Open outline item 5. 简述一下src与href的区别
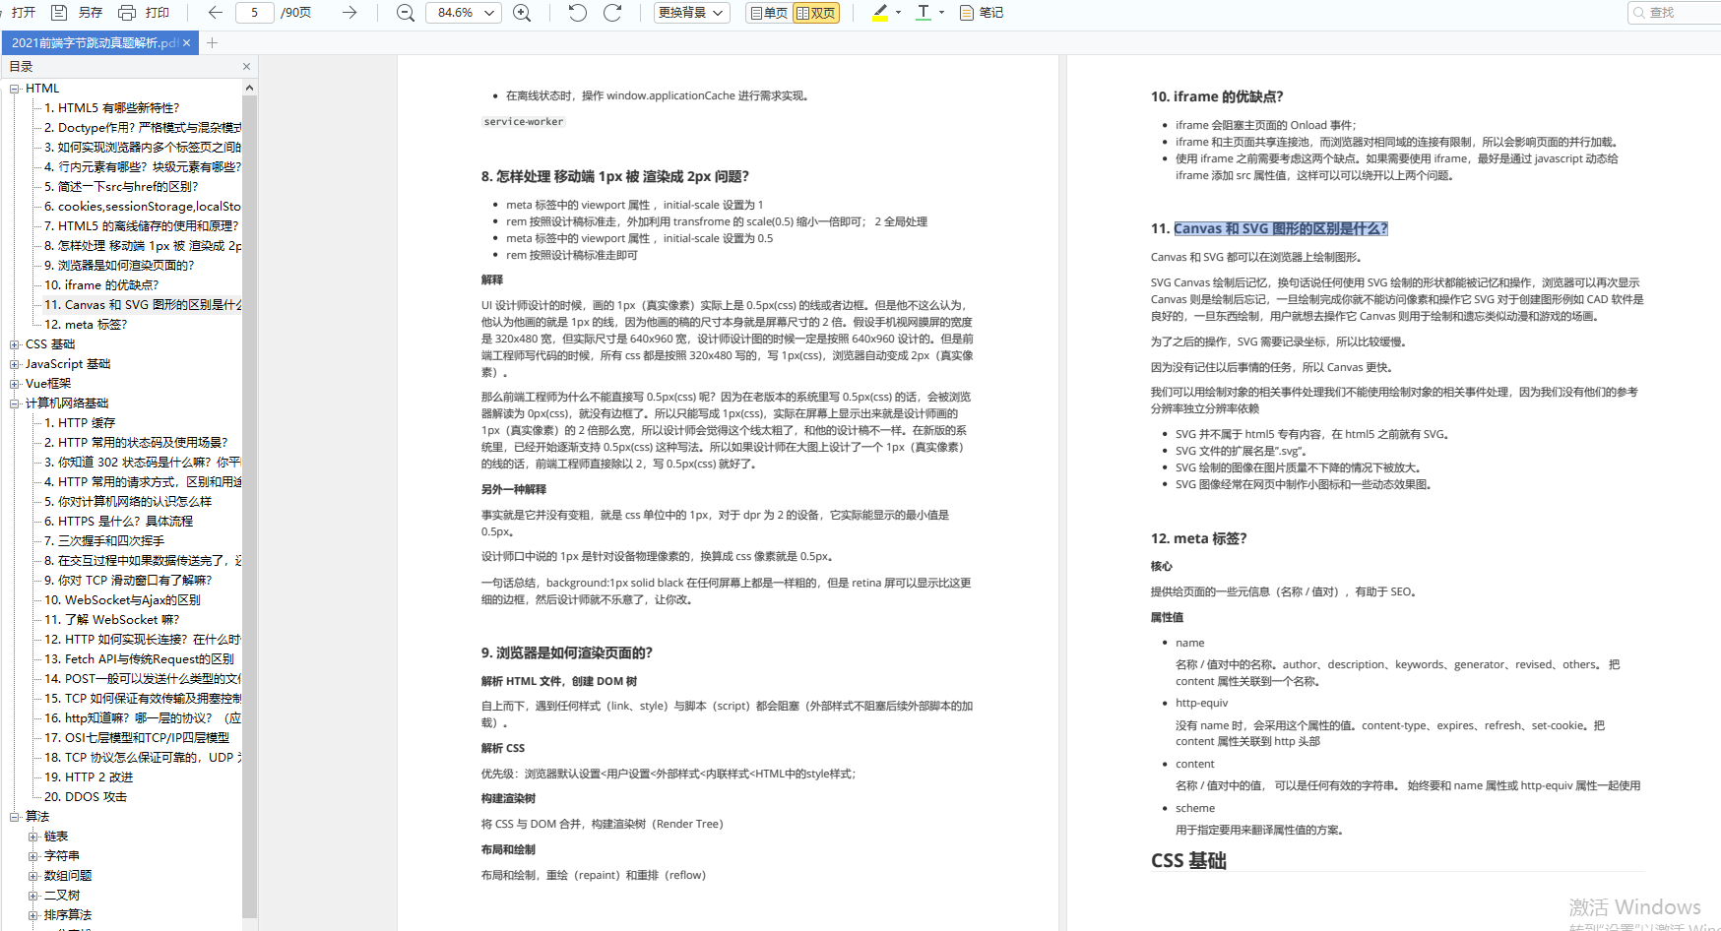The image size is (1721, 931). [121, 187]
